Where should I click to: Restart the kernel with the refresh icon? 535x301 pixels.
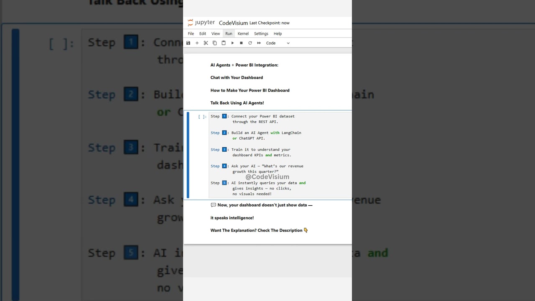pos(250,43)
